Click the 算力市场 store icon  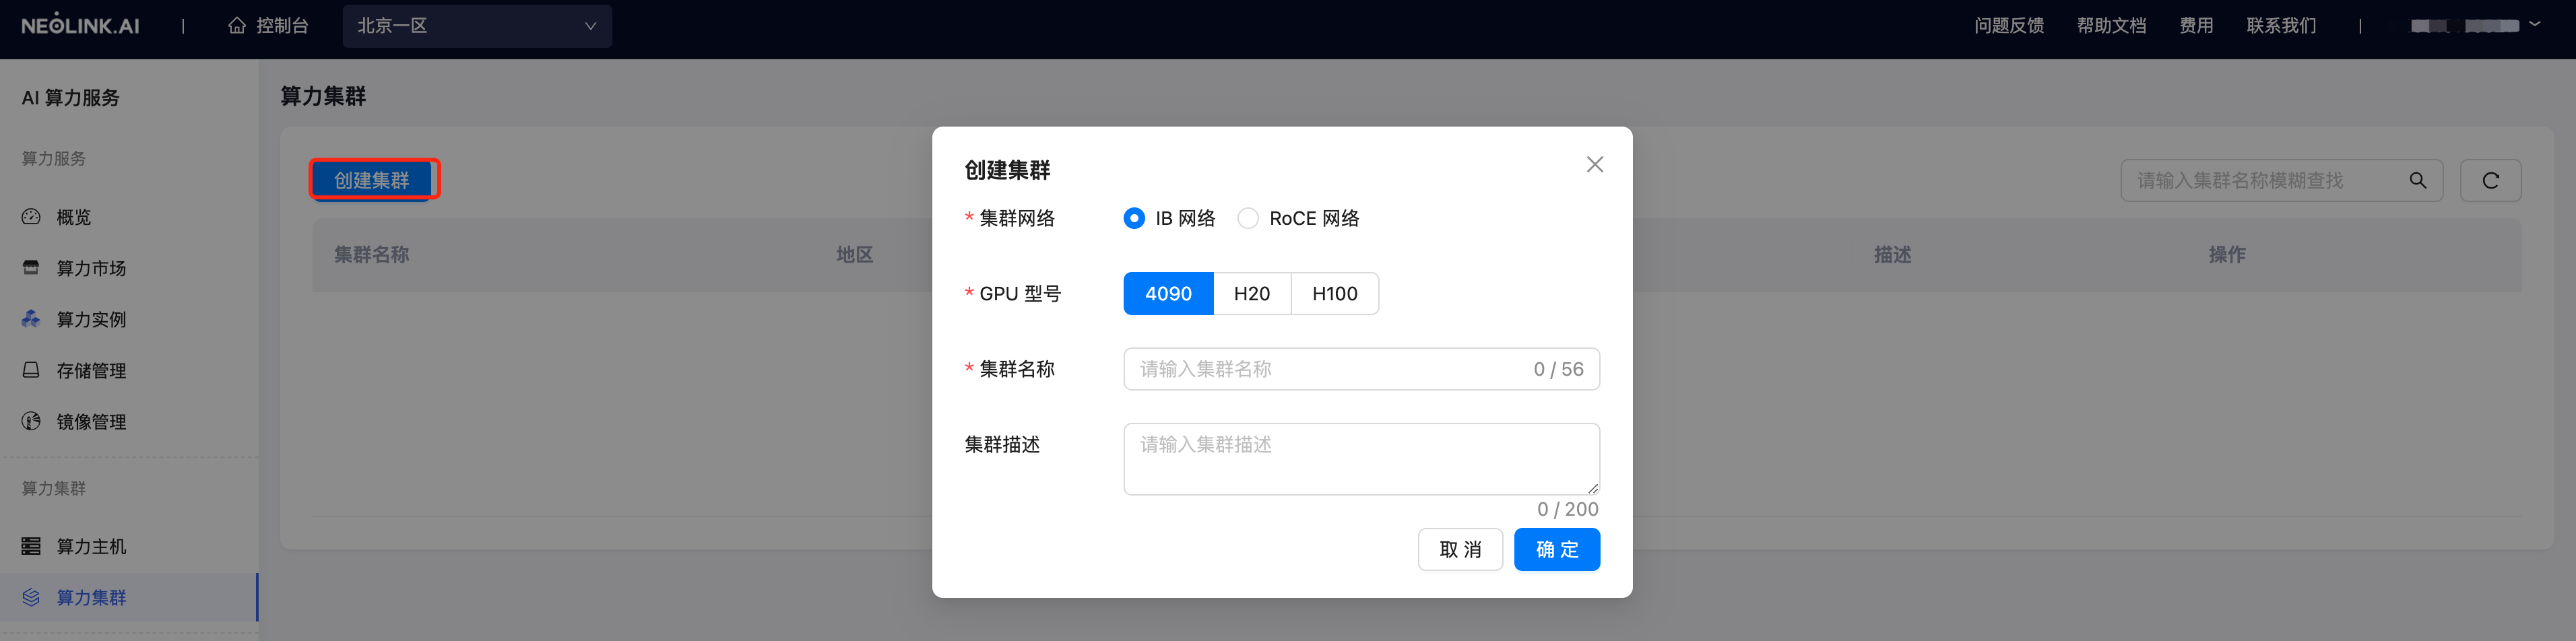[31, 267]
